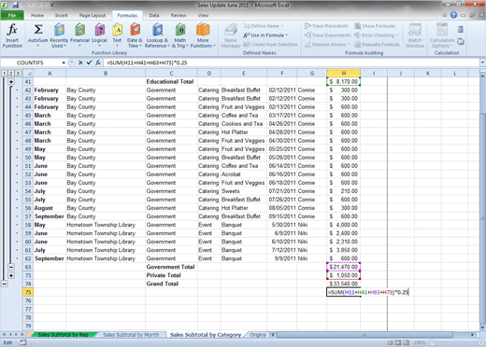Open the File tab
The image size is (486, 347).
coord(12,15)
